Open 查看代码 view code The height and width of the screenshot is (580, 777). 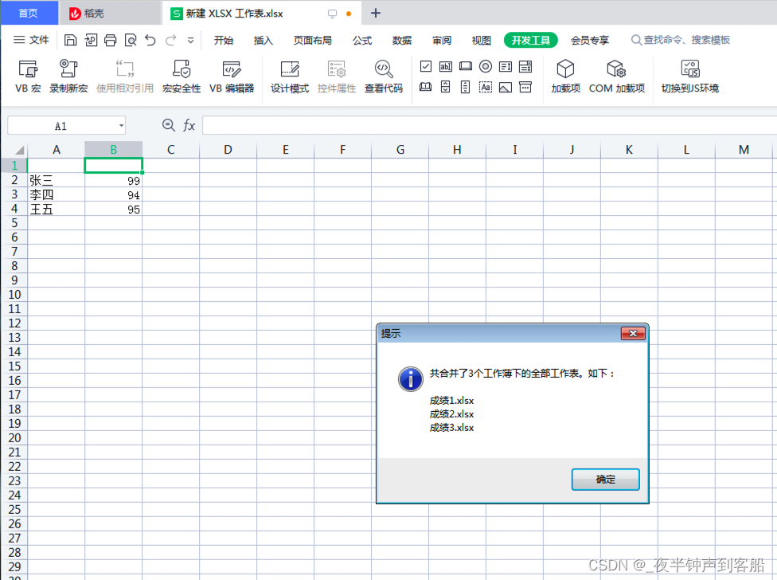pyautogui.click(x=384, y=76)
